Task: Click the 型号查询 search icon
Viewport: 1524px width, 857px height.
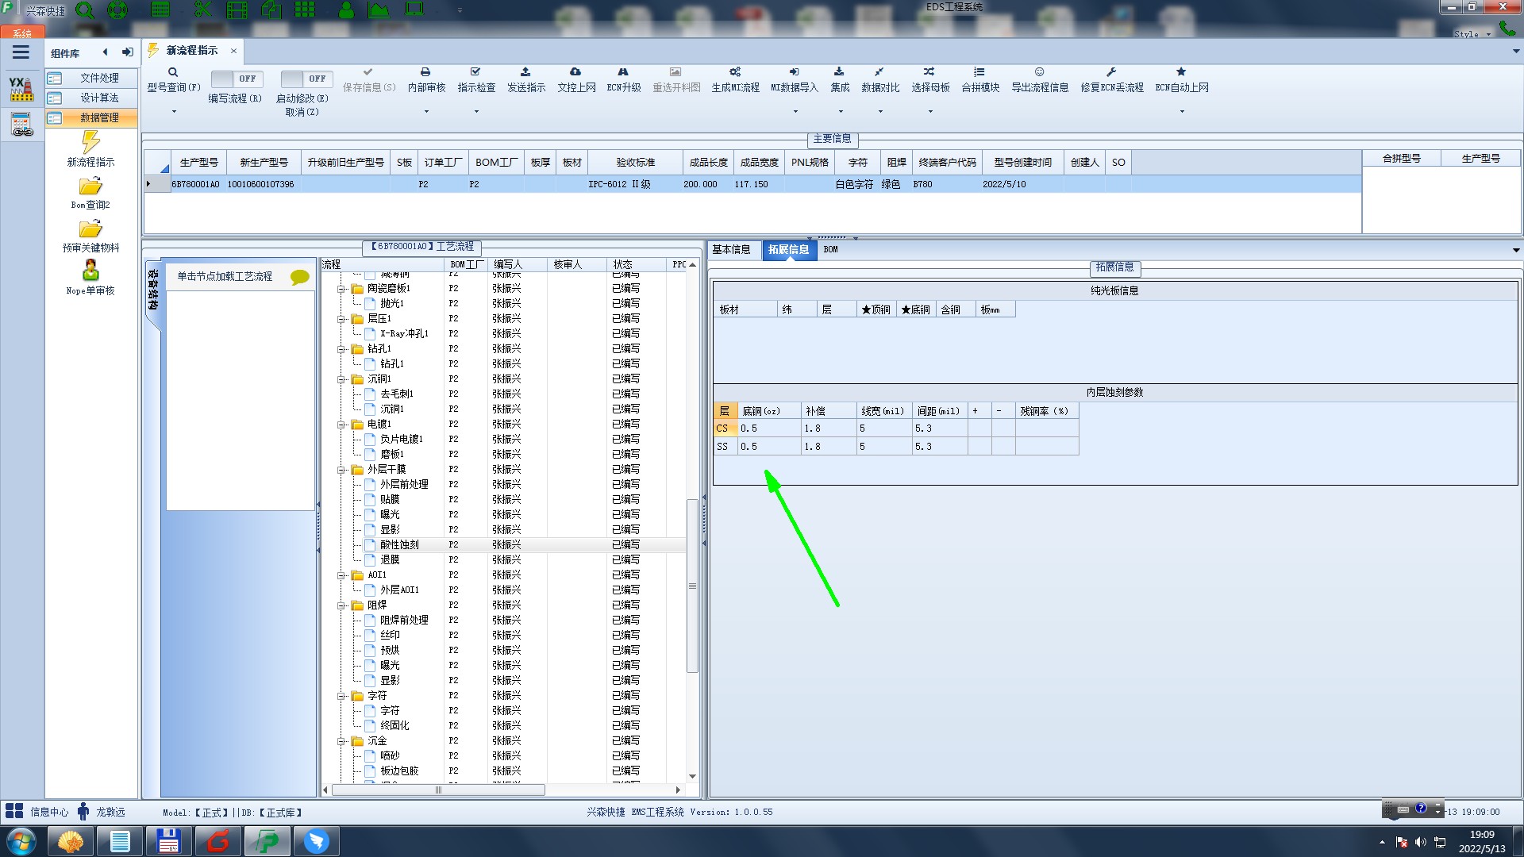Action: tap(172, 72)
